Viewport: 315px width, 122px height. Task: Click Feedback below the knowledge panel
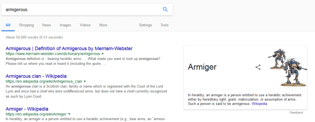click(296, 113)
